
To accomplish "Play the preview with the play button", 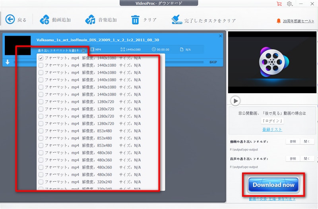I will (x=235, y=101).
